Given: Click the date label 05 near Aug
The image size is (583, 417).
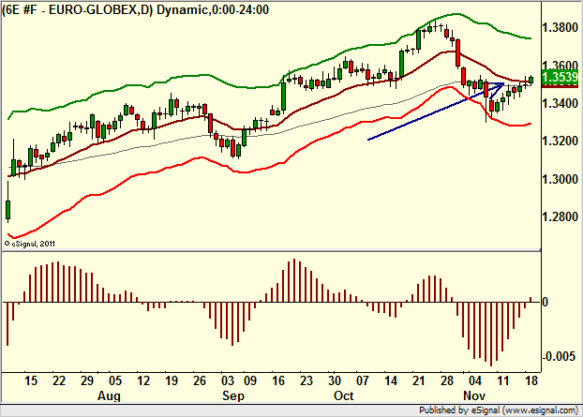Looking at the screenshot, I should [x=115, y=381].
